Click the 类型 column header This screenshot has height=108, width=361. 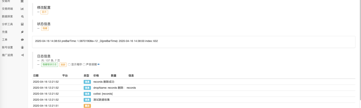[86, 75]
